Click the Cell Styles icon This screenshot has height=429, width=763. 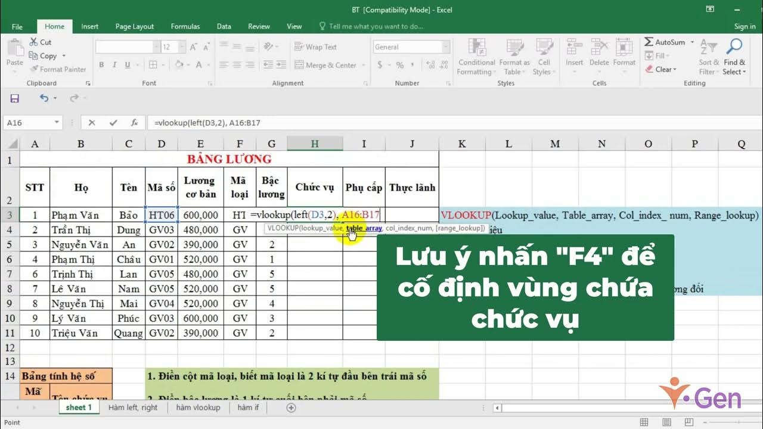[544, 47]
